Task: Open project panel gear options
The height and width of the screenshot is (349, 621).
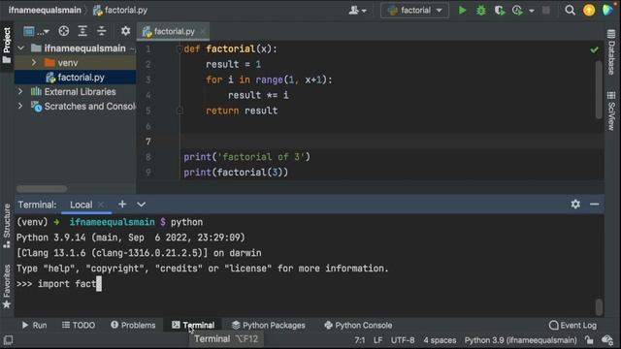Action: [x=125, y=31]
